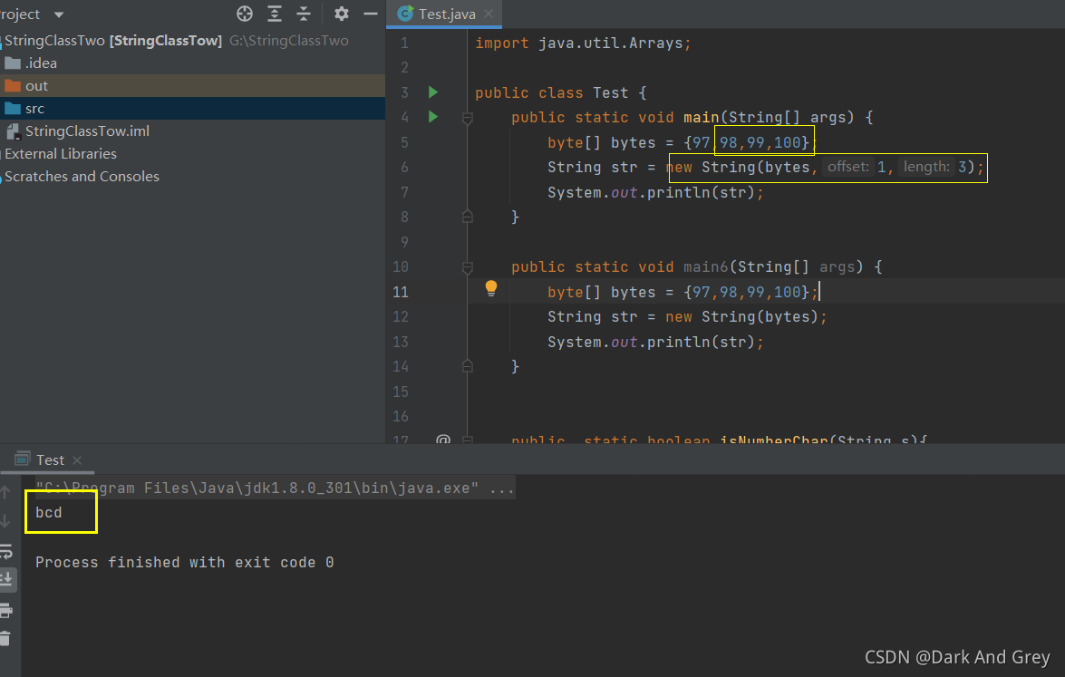Click line number 5 in gutter
Image resolution: width=1065 pixels, height=677 pixels.
pyautogui.click(x=404, y=142)
